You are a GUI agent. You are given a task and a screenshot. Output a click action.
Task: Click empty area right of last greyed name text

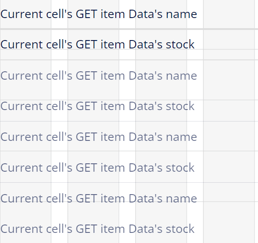coord(229,199)
